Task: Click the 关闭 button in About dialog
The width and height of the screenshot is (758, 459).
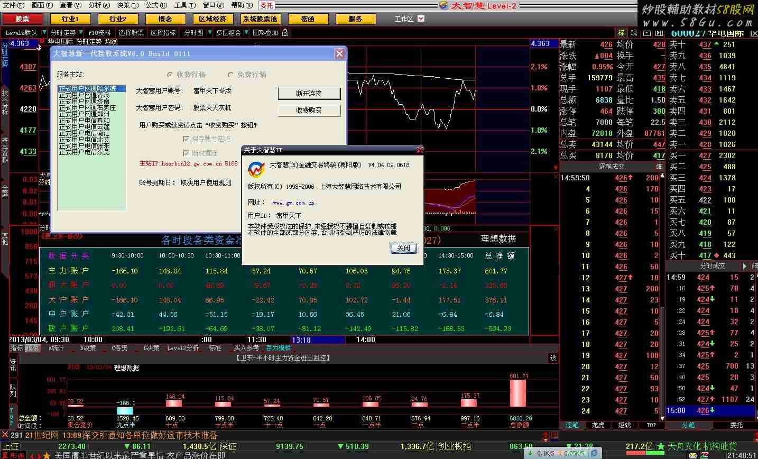Action: point(403,248)
